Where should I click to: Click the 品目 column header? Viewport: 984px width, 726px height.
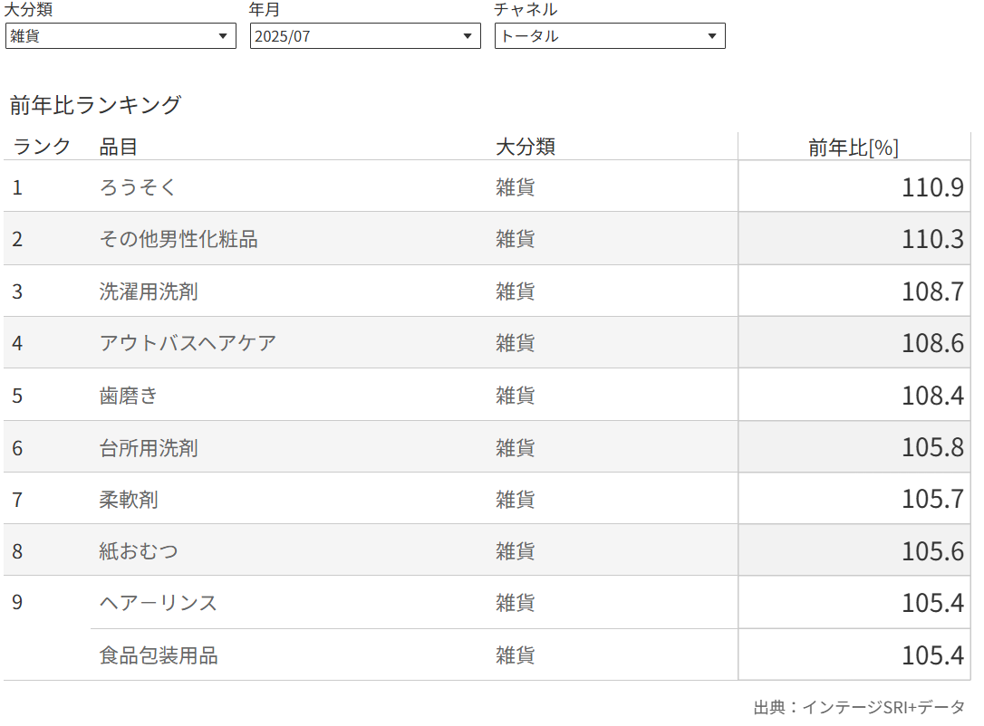click(119, 148)
